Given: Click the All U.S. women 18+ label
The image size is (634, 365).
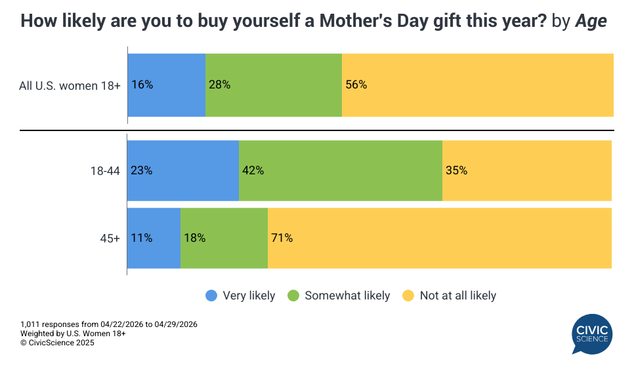Looking at the screenshot, I should (x=70, y=85).
